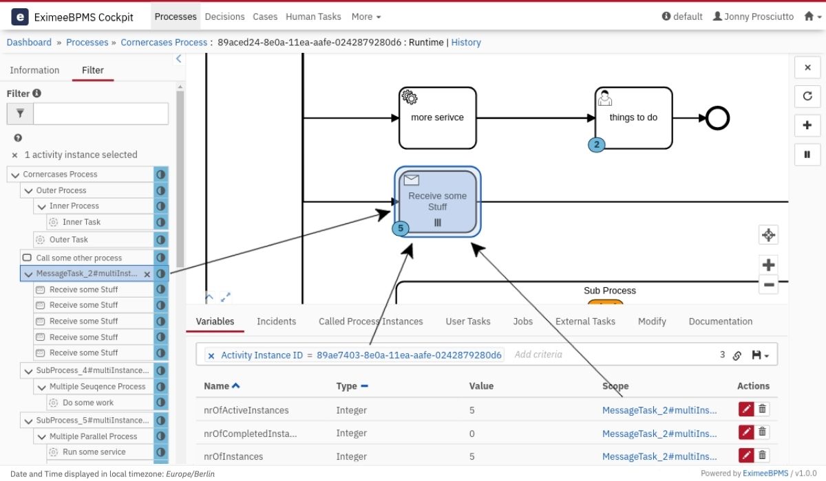Collapse the bottom tabs panel
Image resolution: width=826 pixels, height=481 pixels.
[209, 298]
